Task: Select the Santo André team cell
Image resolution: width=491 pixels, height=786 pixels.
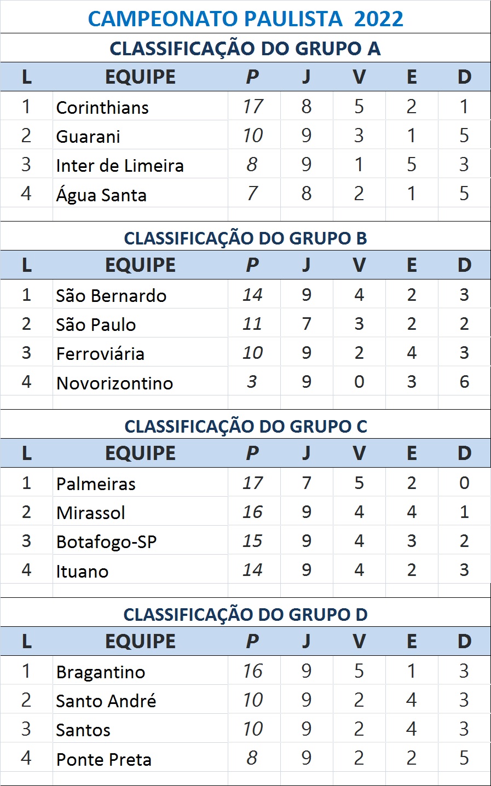Action: (106, 701)
